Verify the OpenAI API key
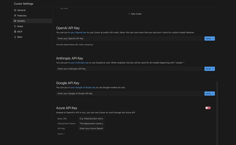The height and width of the screenshot is (145, 236). tap(209, 39)
